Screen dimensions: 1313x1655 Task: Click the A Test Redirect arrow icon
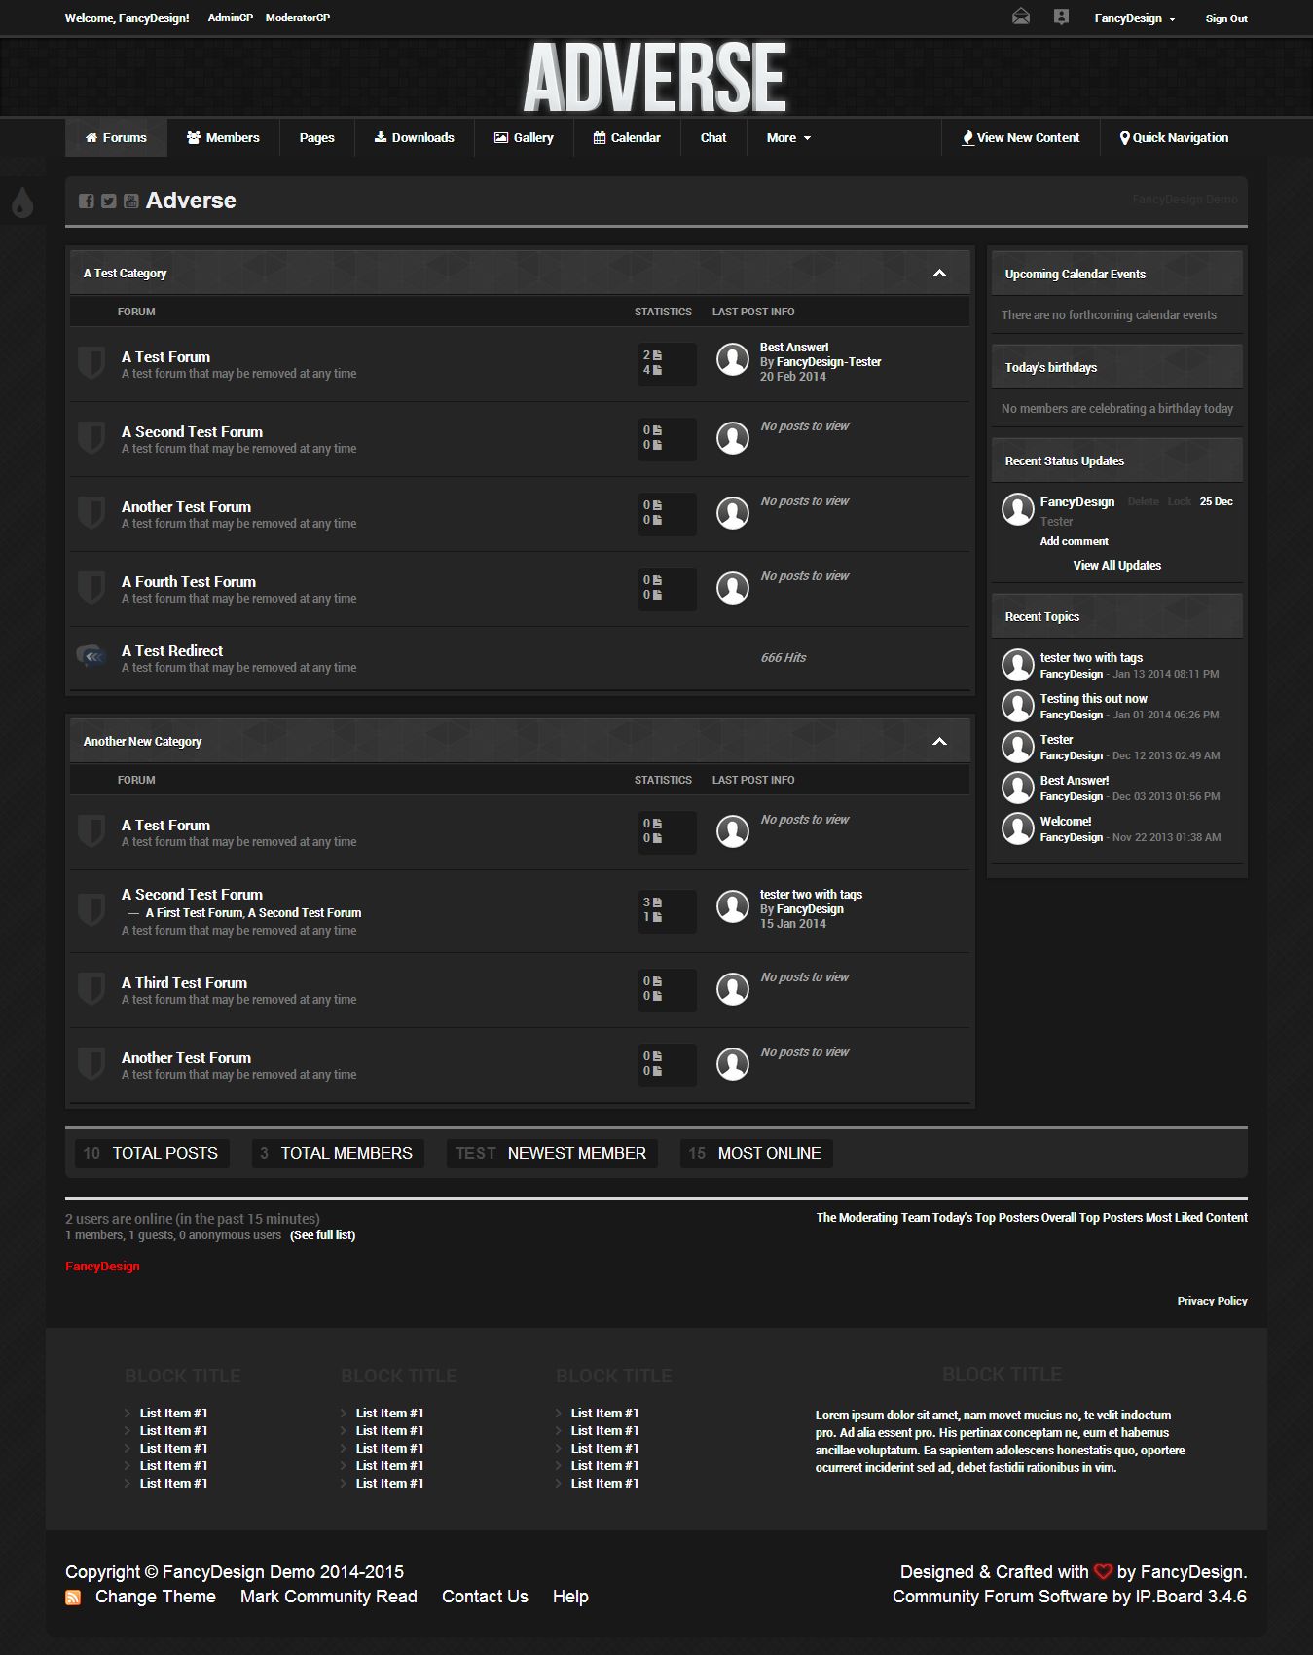tap(91, 657)
